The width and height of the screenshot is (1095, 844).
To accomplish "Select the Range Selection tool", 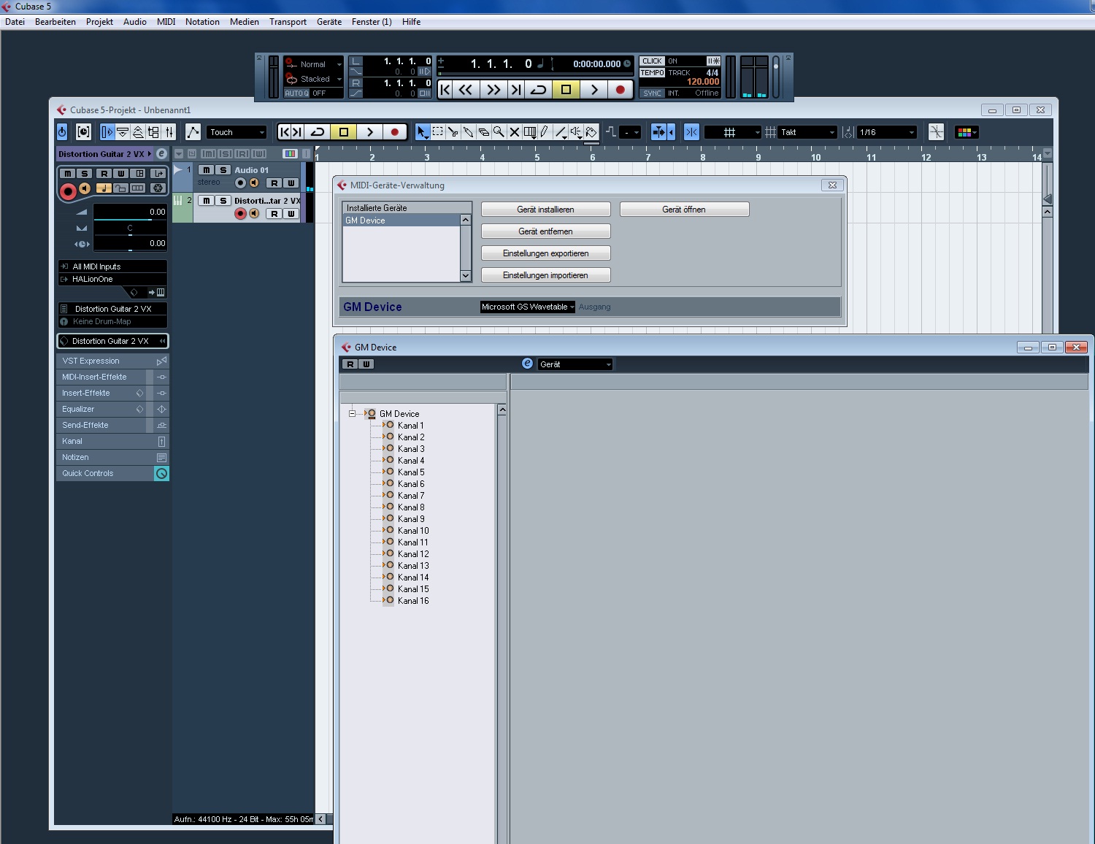I will coord(437,132).
